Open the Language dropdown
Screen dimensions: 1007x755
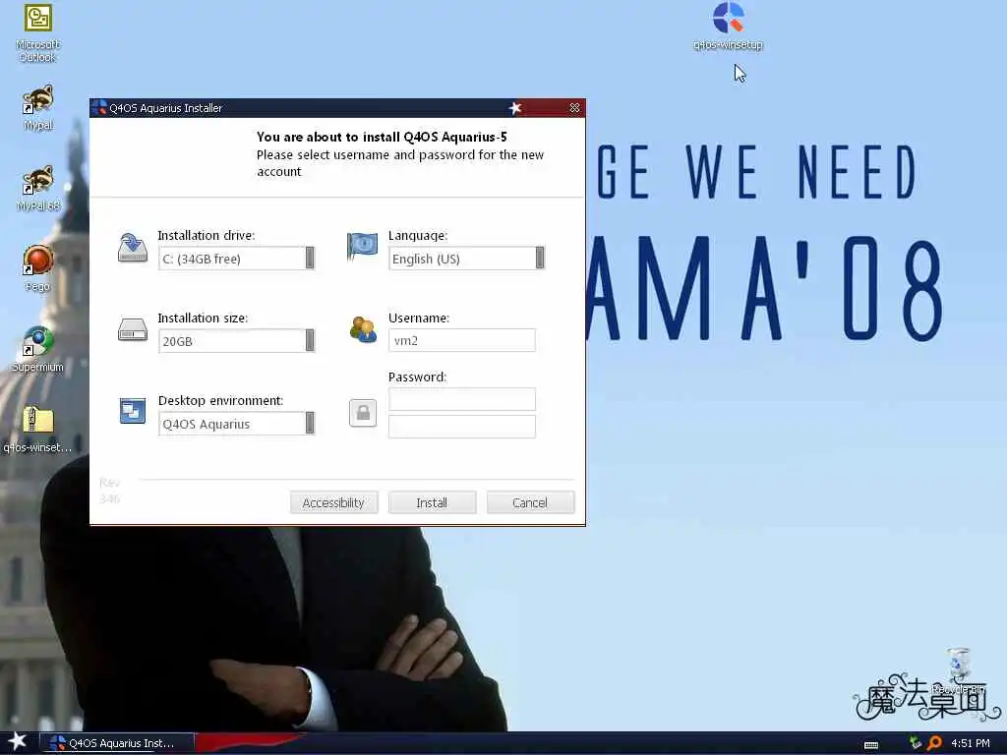[467, 259]
